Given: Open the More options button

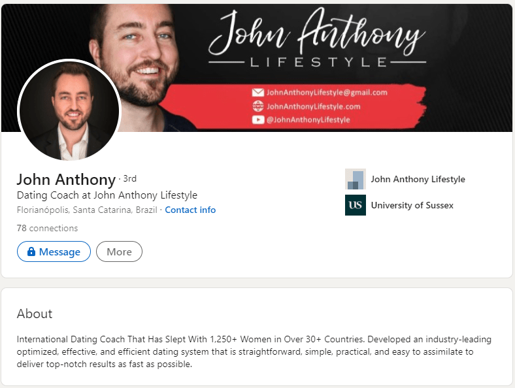Looking at the screenshot, I should (119, 251).
